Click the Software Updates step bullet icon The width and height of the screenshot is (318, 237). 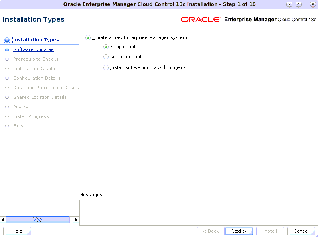coord(7,49)
